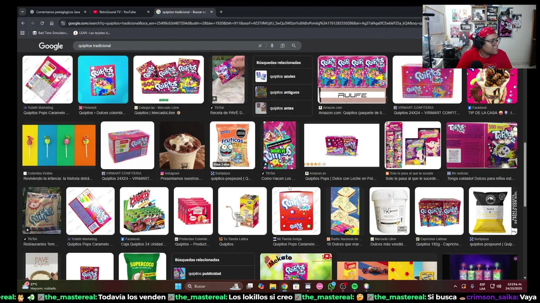Open Mekato Quipitos banner image
This screenshot has width=540, height=303.
[296, 267]
